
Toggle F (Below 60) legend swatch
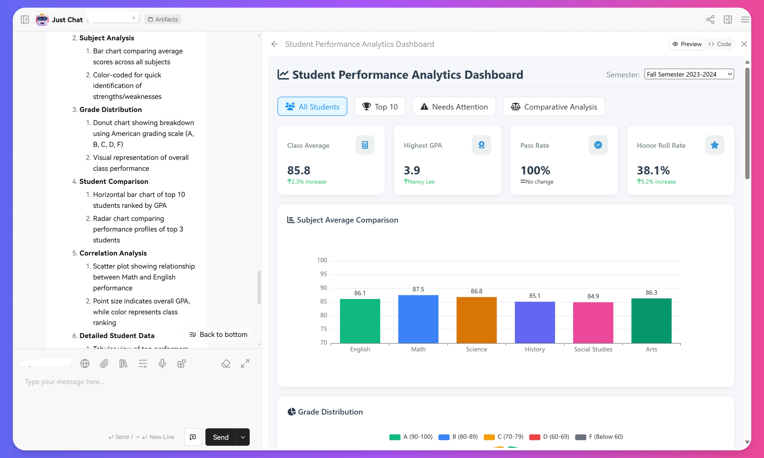tap(580, 437)
